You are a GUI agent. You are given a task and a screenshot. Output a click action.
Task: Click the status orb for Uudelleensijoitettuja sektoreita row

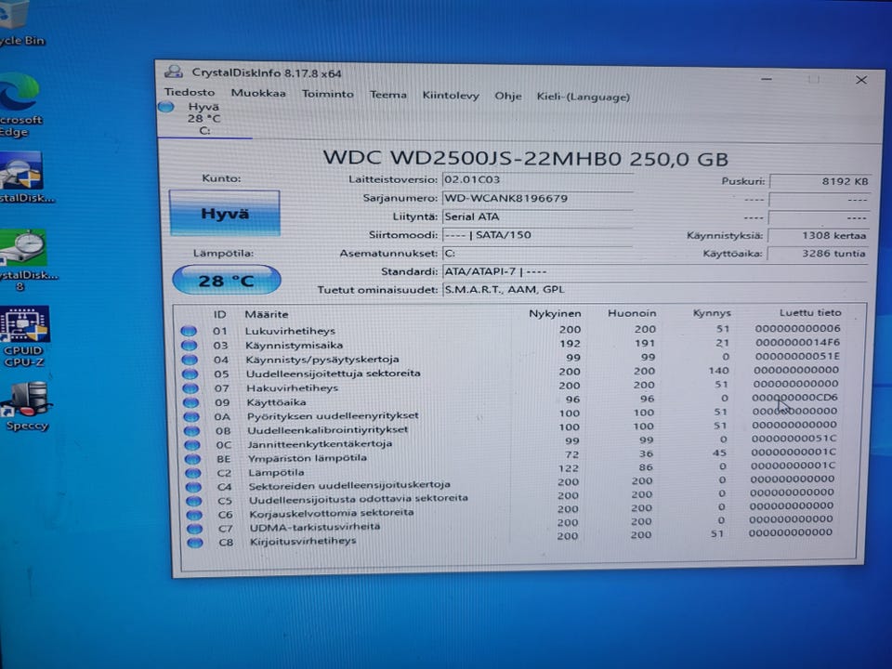tap(190, 374)
